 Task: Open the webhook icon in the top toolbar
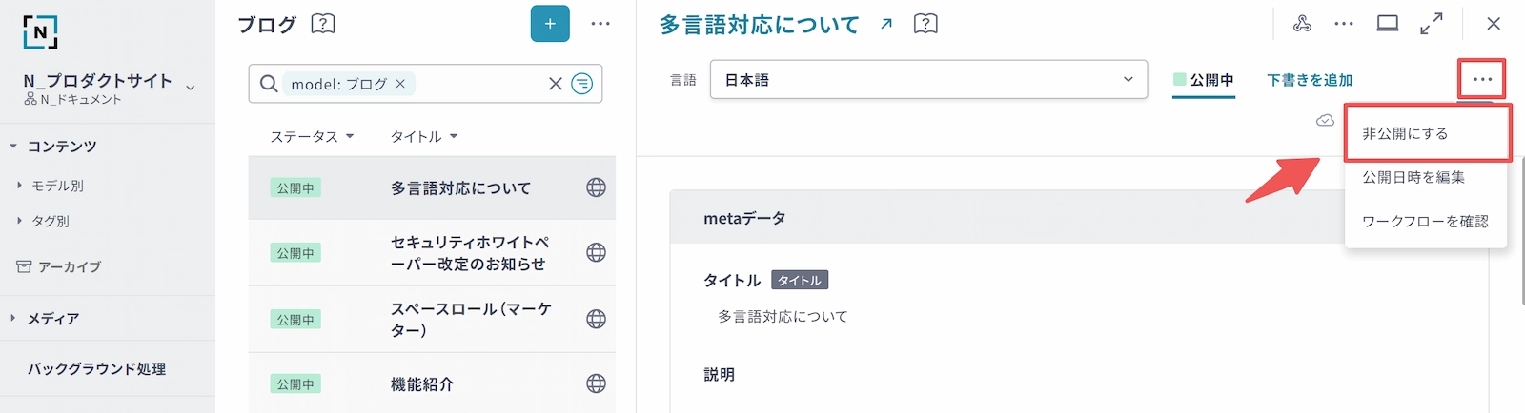point(1302,24)
